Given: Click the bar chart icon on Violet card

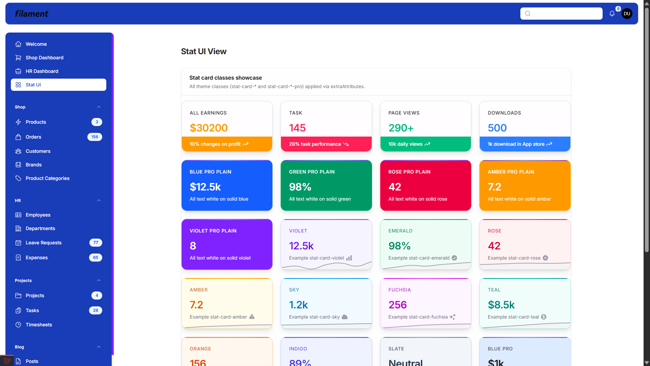Looking at the screenshot, I should [349, 258].
